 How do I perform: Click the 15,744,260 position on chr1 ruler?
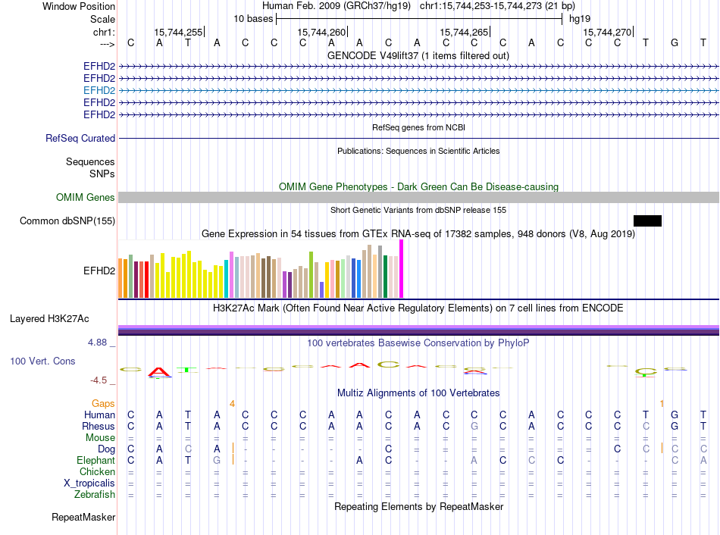[x=322, y=33]
